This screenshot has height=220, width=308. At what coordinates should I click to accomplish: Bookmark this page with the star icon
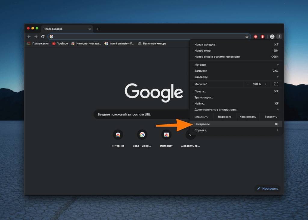(247, 36)
